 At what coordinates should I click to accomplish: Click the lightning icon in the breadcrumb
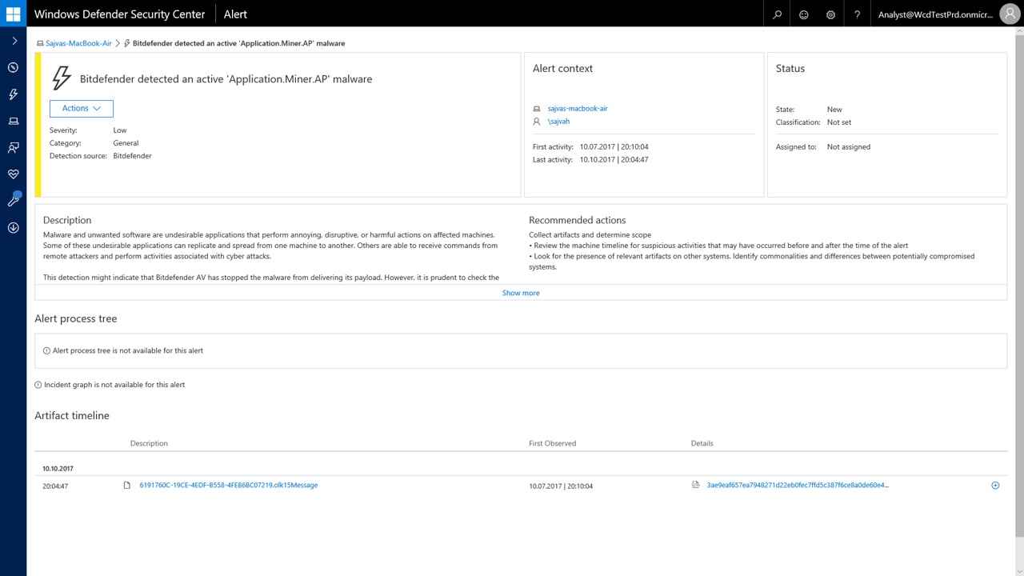pyautogui.click(x=127, y=43)
